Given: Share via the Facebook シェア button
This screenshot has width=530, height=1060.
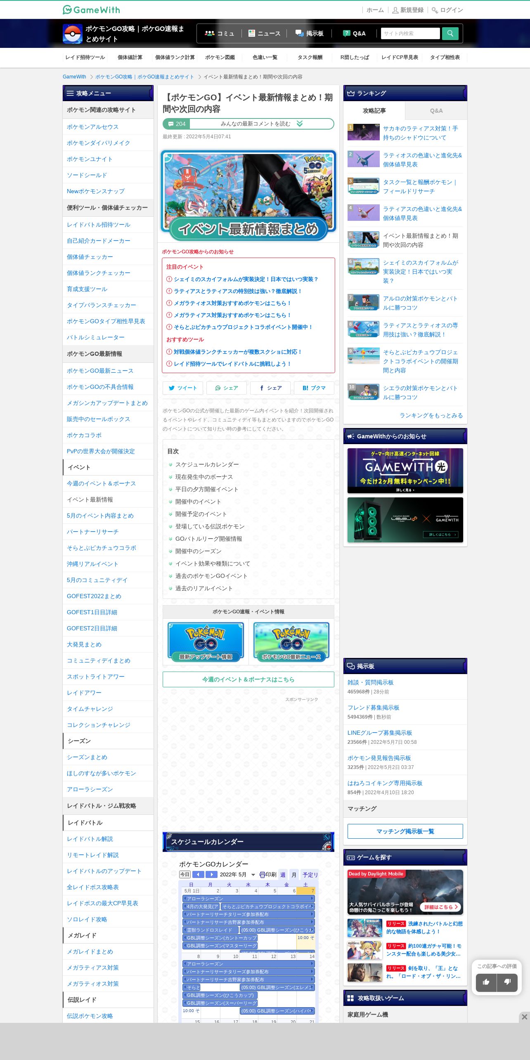Looking at the screenshot, I should (270, 388).
